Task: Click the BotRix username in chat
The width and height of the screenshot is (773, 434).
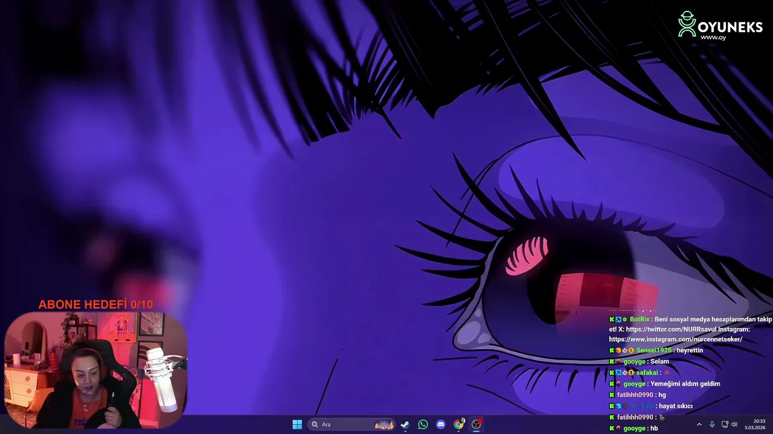Action: click(640, 319)
